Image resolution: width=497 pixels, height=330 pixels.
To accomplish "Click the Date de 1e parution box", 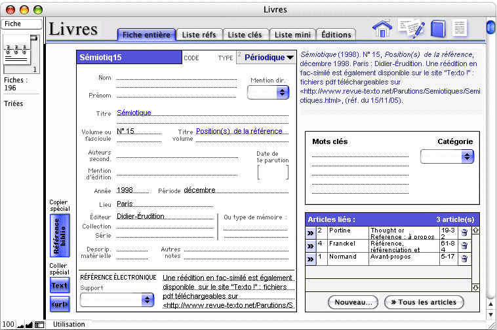I will [273, 172].
